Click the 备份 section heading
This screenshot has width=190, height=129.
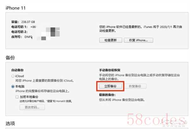(10, 58)
